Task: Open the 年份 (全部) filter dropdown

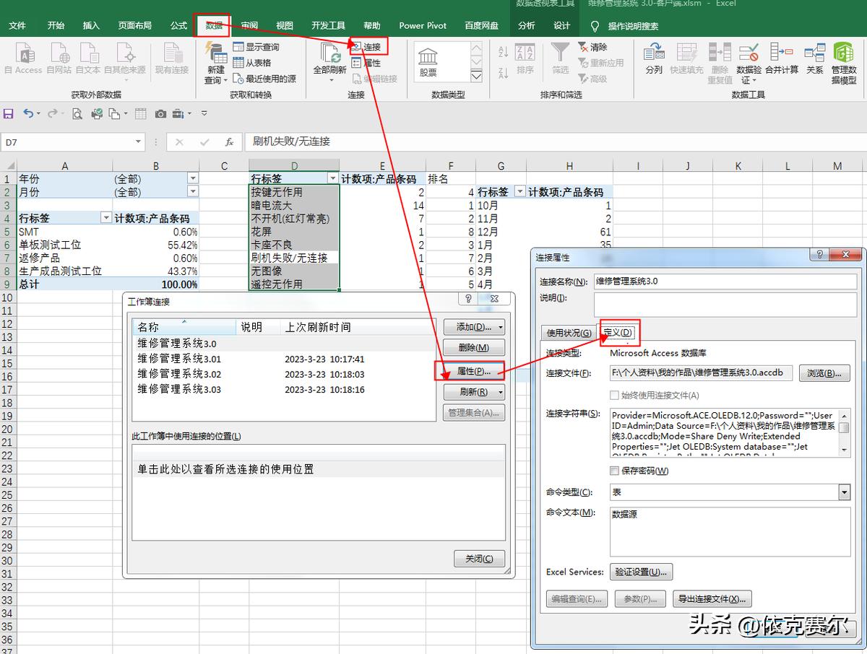Action: 192,178
